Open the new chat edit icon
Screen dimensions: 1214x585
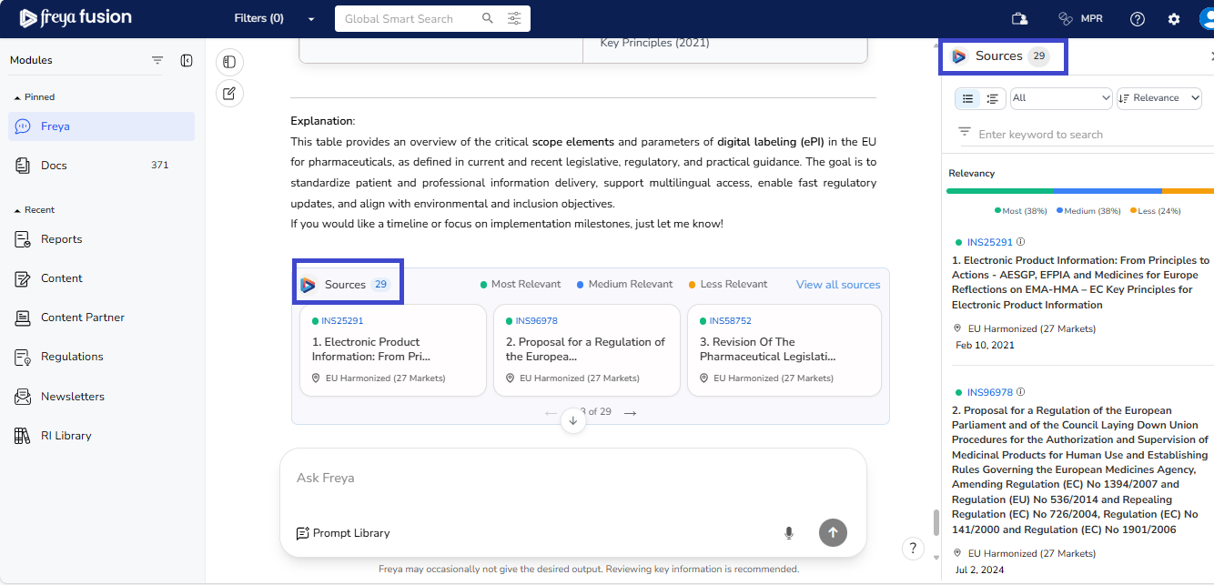229,93
